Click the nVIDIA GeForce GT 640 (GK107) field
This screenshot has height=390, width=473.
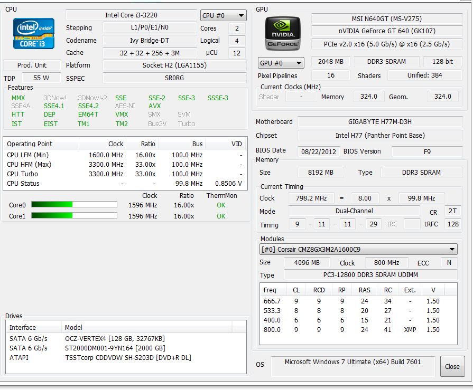click(x=387, y=31)
